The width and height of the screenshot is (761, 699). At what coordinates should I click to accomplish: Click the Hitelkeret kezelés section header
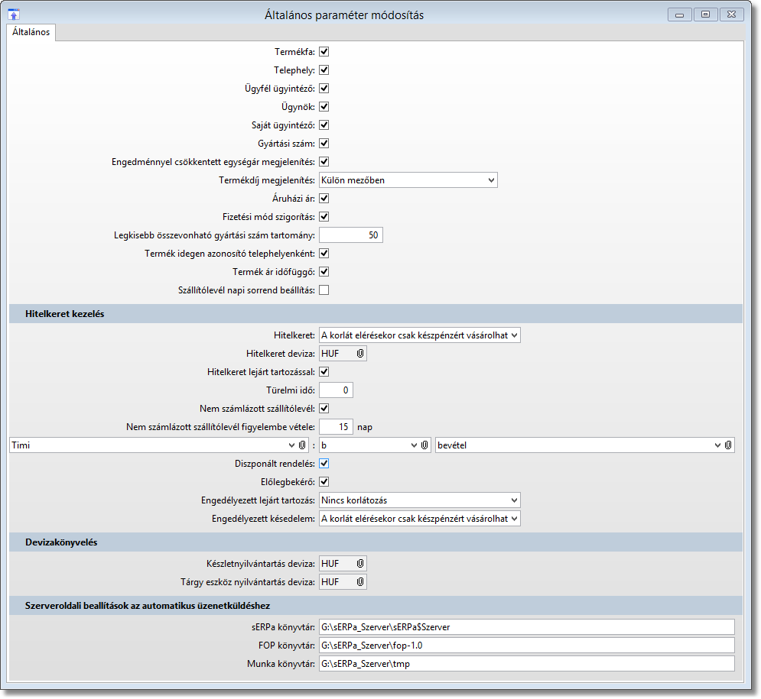pyautogui.click(x=376, y=314)
